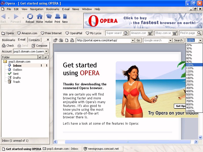Click the Forward arrow toolbar icon

click(16, 16)
